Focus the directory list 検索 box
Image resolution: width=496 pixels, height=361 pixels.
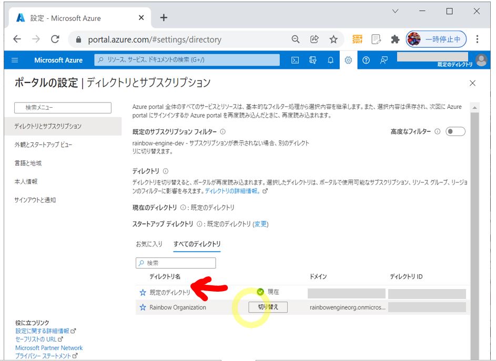point(176,263)
